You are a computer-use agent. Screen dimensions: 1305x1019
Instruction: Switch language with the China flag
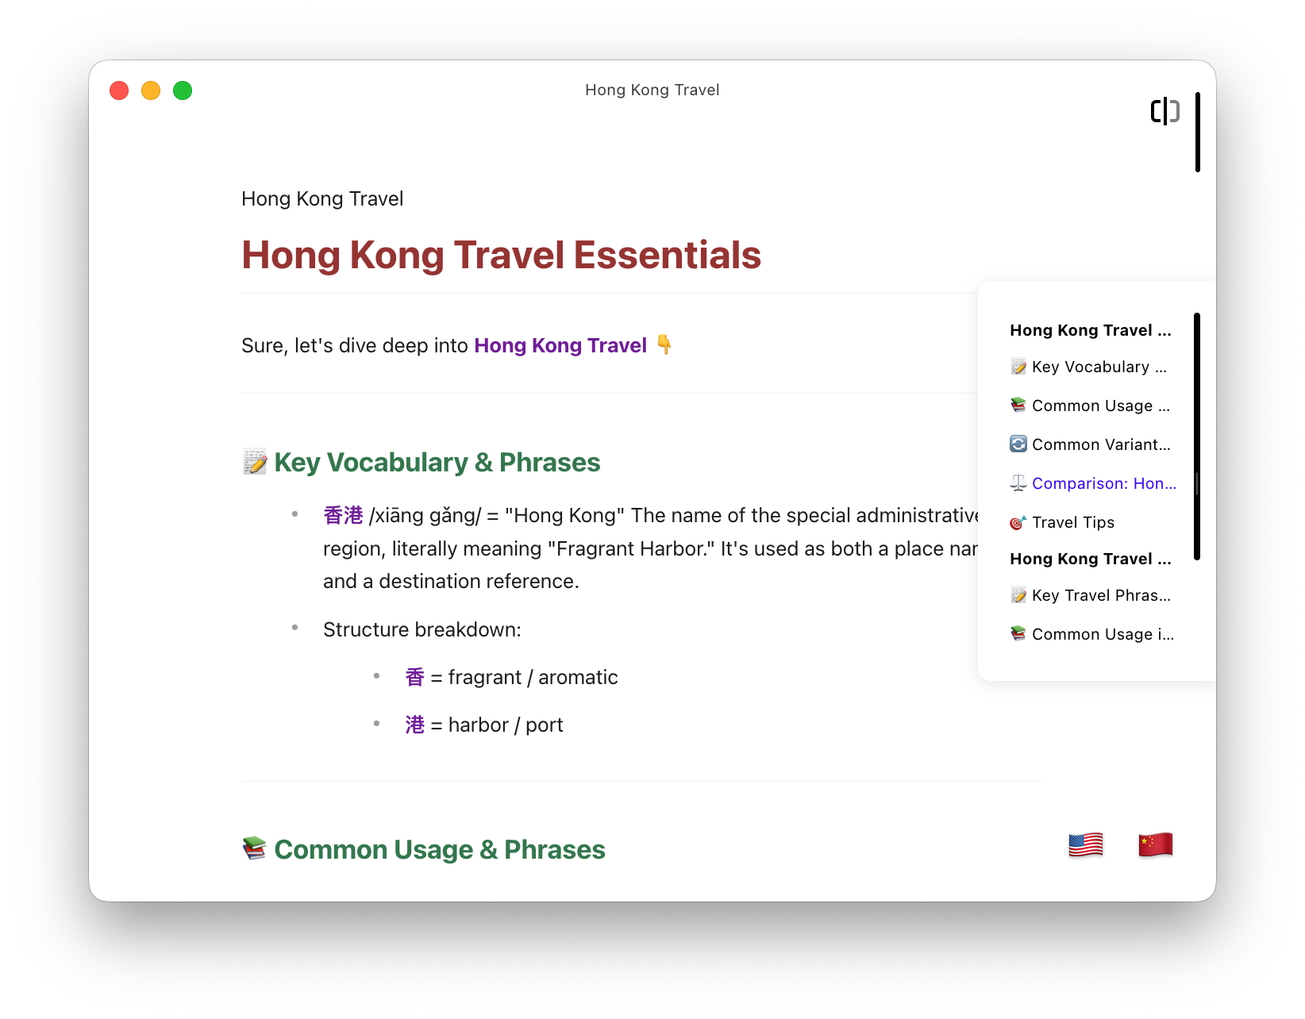point(1156,845)
